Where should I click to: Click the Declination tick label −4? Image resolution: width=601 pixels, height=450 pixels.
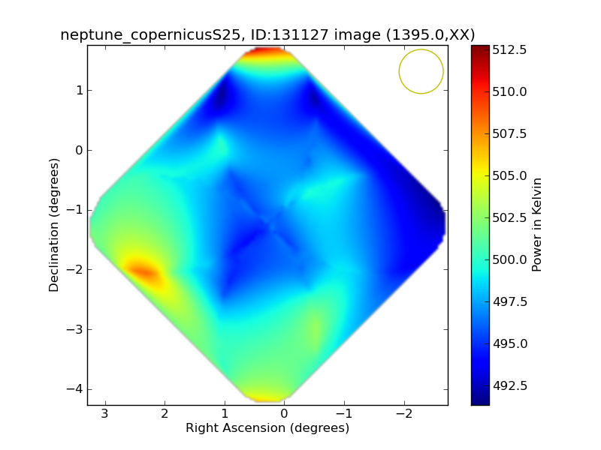(74, 389)
